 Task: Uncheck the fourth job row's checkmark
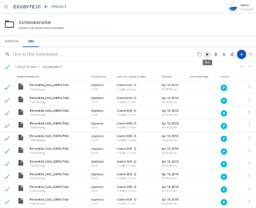7,126
